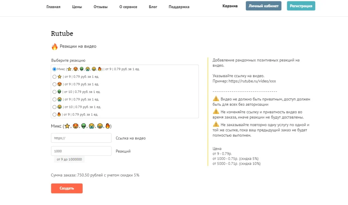Open the Отзывы menu item
Screen dimensions: 348x205
tap(101, 7)
